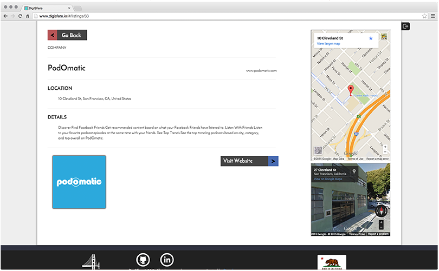The height and width of the screenshot is (271, 439).
Task: Click the COMPANY label
Action: (x=57, y=48)
